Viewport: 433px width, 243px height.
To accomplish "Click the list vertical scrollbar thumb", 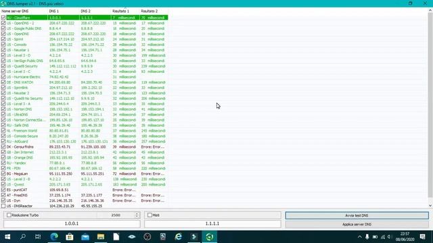I will 430,105.
